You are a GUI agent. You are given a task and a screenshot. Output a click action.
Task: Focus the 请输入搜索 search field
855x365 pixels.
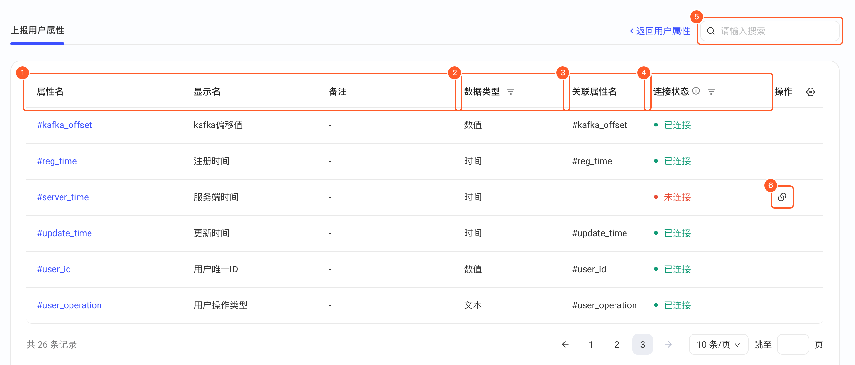click(770, 31)
